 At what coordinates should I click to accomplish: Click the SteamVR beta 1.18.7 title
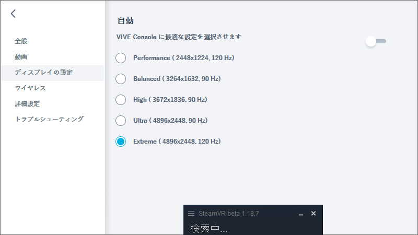click(228, 214)
